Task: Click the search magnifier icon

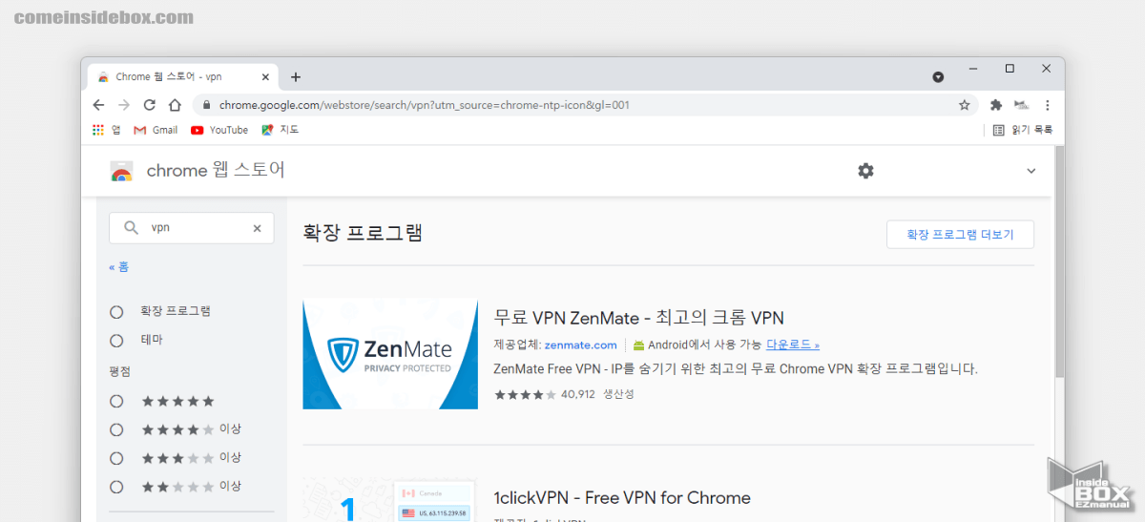Action: pyautogui.click(x=130, y=228)
